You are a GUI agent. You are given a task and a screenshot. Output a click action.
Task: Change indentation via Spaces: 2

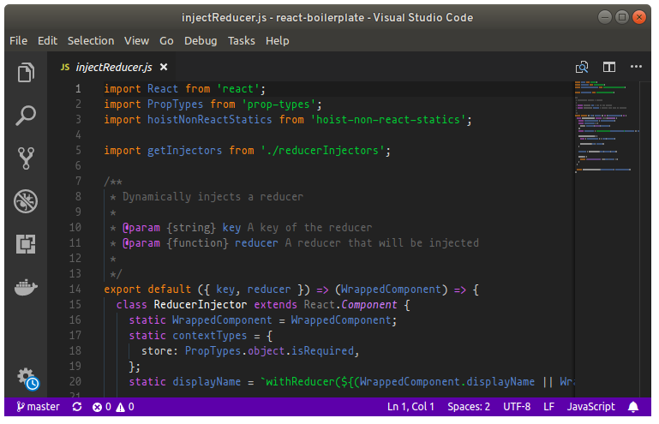point(469,407)
